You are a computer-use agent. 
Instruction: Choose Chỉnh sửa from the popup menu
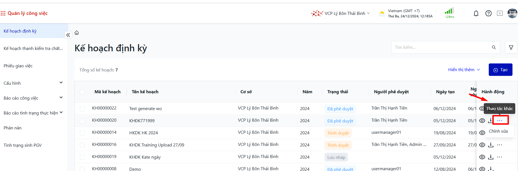(498, 131)
